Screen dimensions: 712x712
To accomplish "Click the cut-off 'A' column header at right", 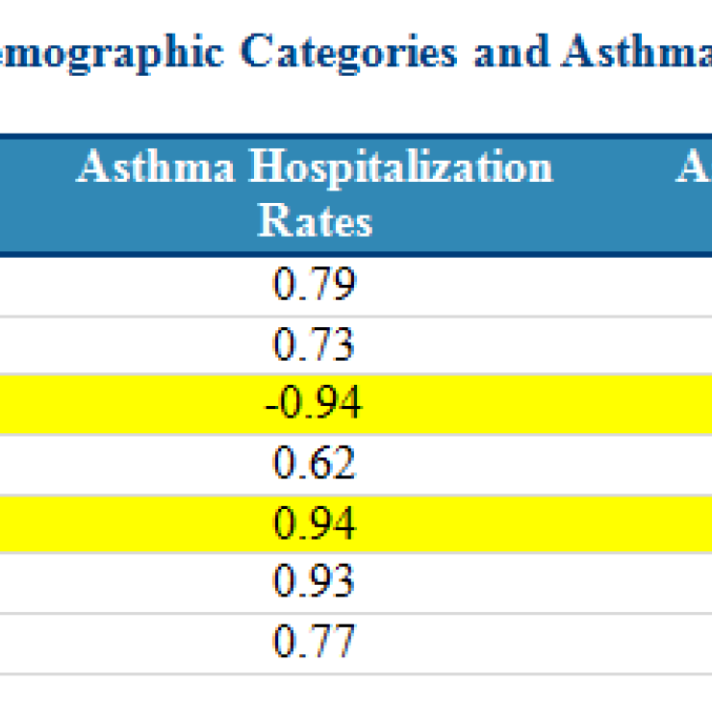I will 693,167.
